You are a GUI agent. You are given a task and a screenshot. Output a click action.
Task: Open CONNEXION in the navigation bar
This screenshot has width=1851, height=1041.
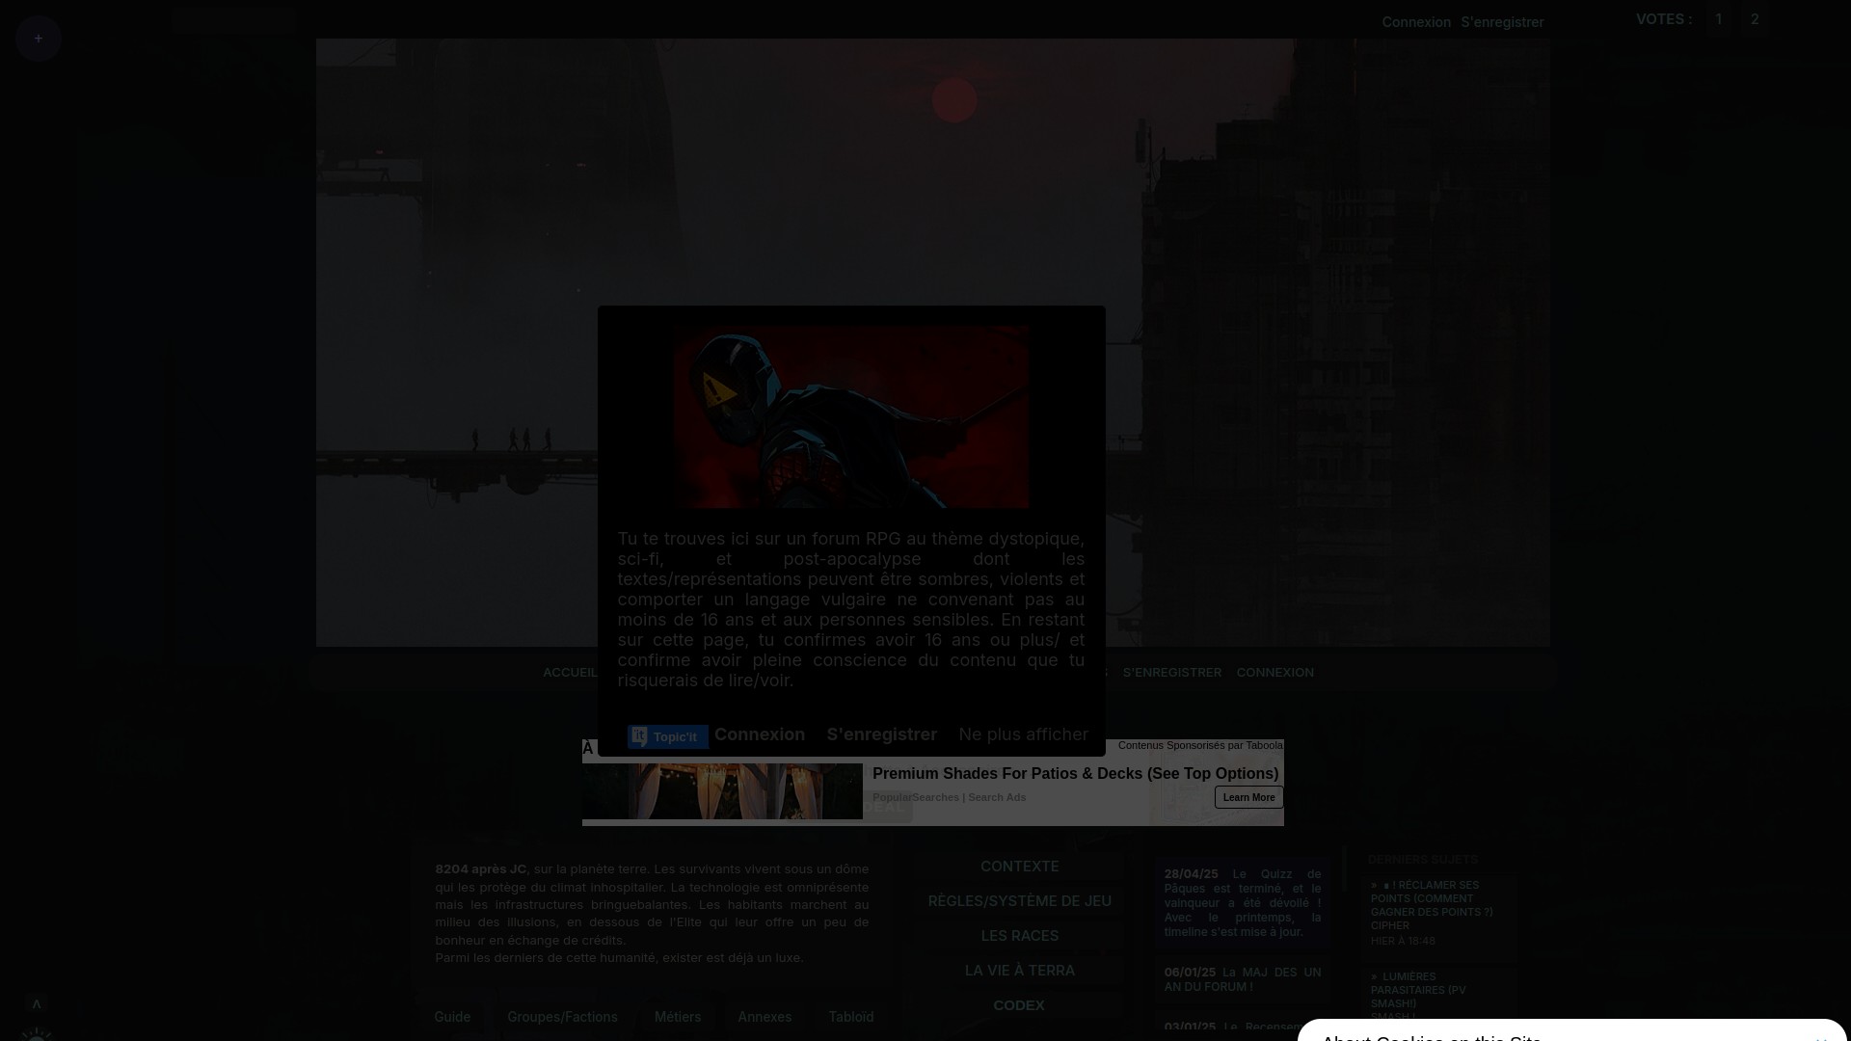tap(1274, 673)
